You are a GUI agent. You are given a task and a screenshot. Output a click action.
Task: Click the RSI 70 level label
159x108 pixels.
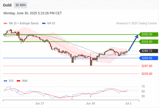click(143, 87)
